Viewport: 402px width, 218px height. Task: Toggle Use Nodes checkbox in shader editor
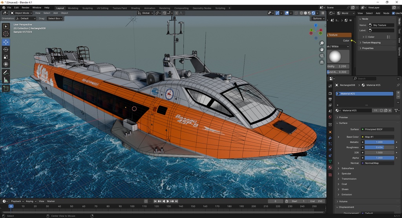click(393, 13)
